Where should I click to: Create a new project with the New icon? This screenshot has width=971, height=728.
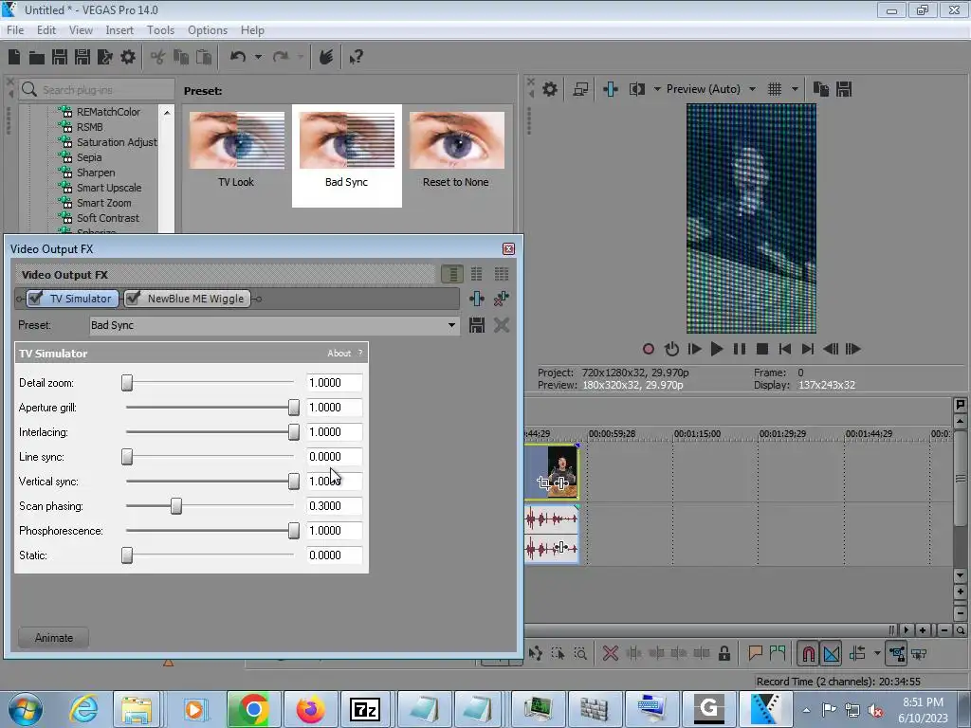point(14,57)
